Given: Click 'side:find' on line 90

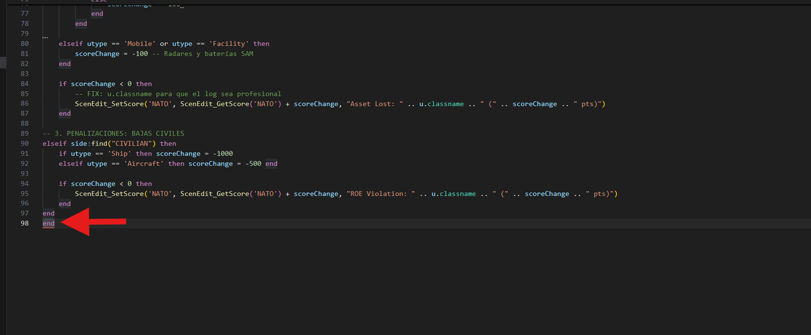Looking at the screenshot, I should [89, 144].
